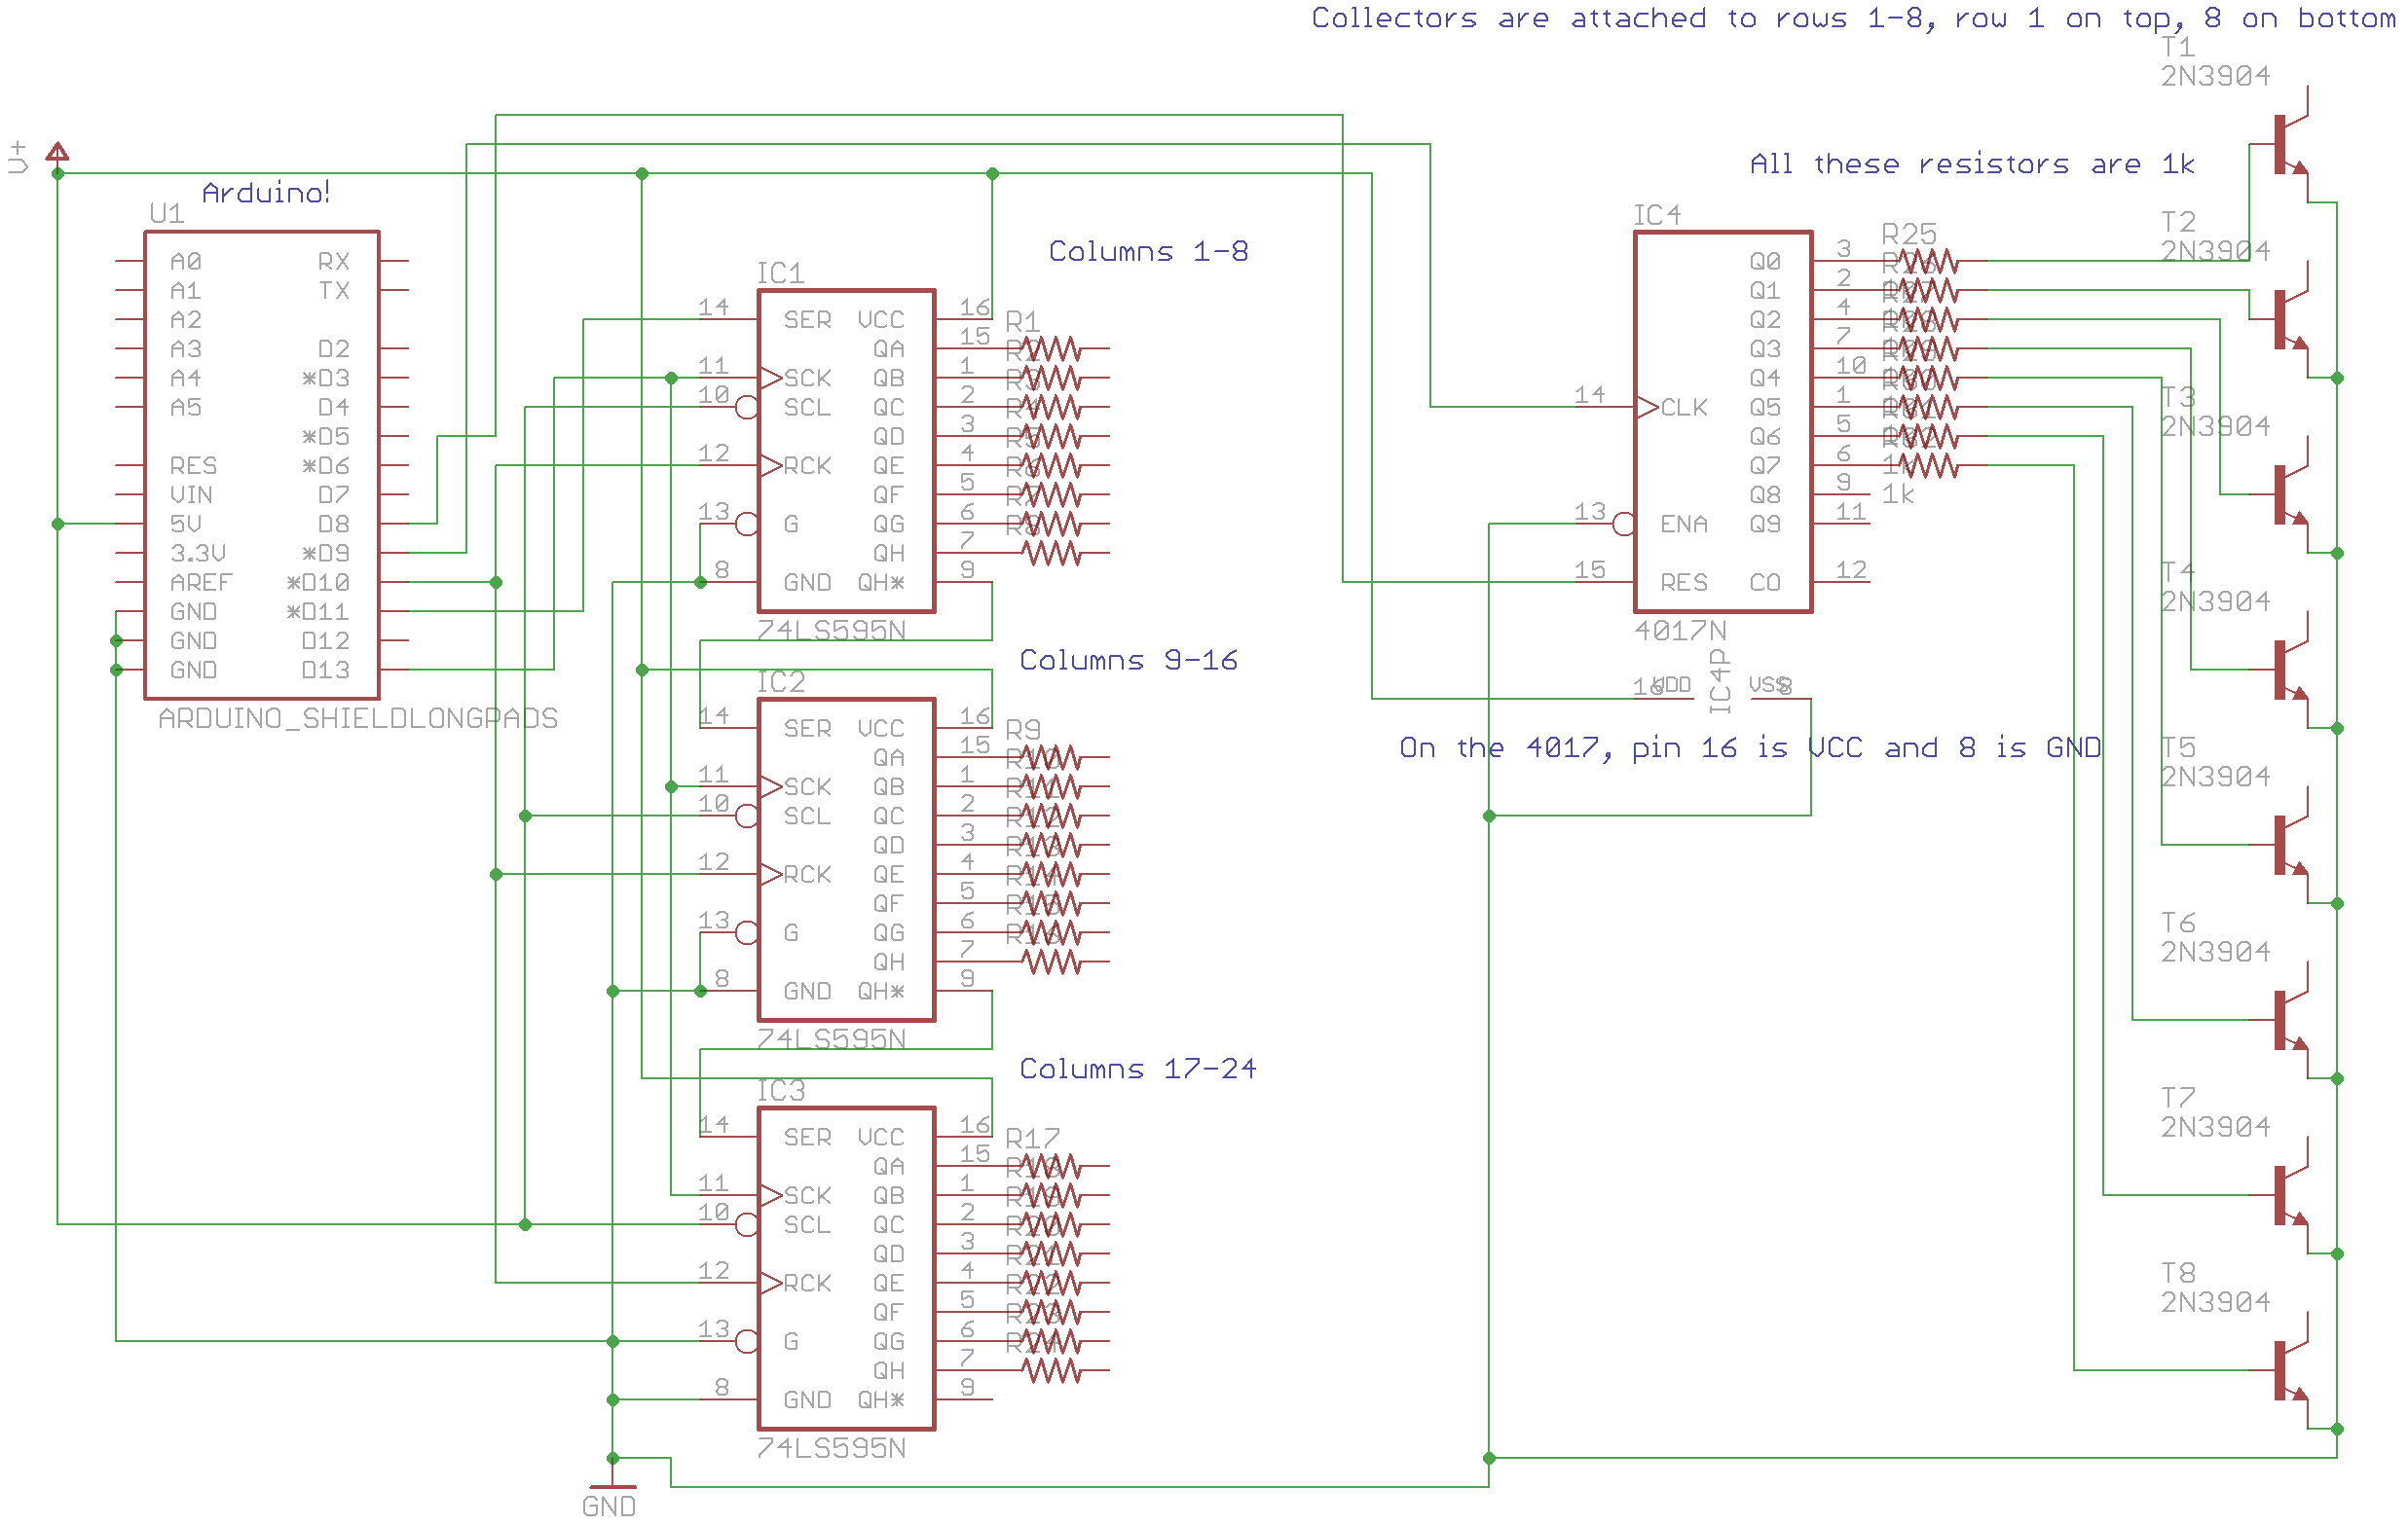The width and height of the screenshot is (2408, 1525).
Task: Click the collectors rows note at top
Action: [x=1852, y=18]
